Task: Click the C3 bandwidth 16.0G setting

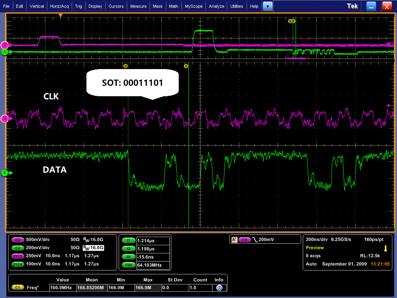Action: [x=93, y=239]
